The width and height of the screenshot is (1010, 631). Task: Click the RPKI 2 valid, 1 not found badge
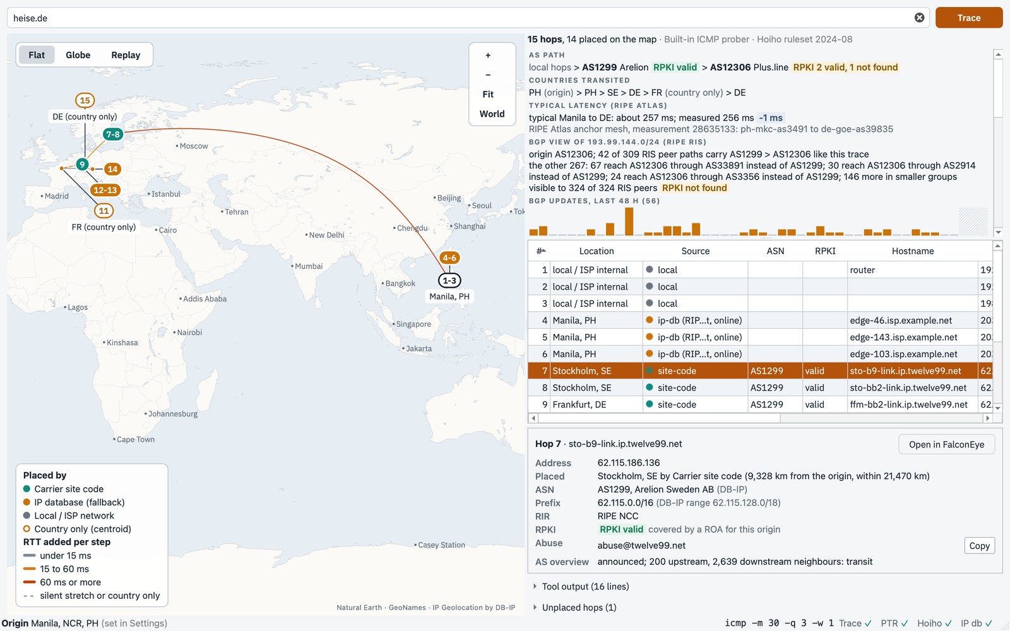coord(845,67)
